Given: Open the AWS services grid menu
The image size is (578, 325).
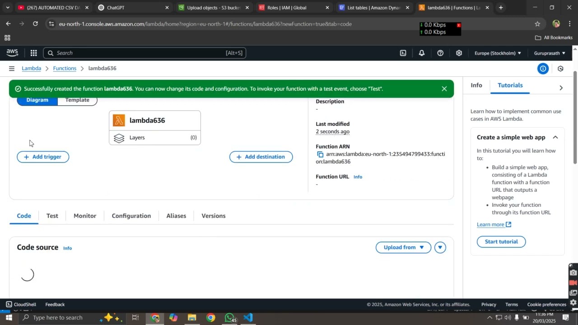Looking at the screenshot, I should 33,53.
